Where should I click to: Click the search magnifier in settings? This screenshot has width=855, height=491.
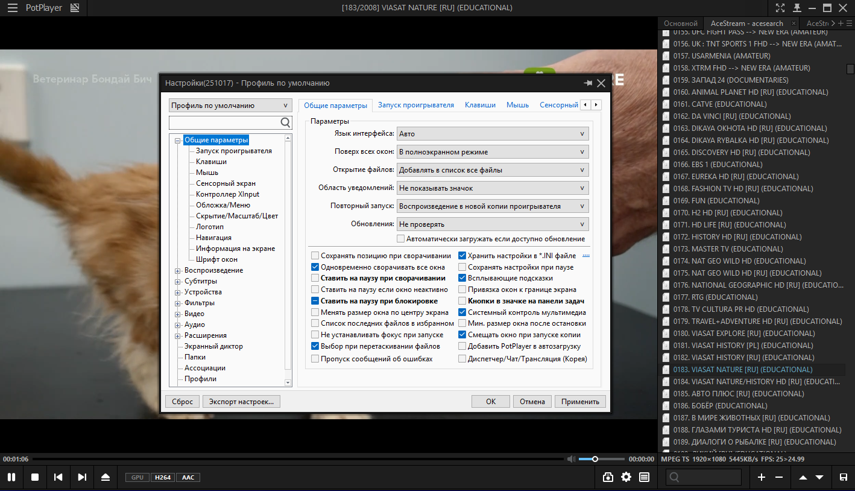coord(285,122)
